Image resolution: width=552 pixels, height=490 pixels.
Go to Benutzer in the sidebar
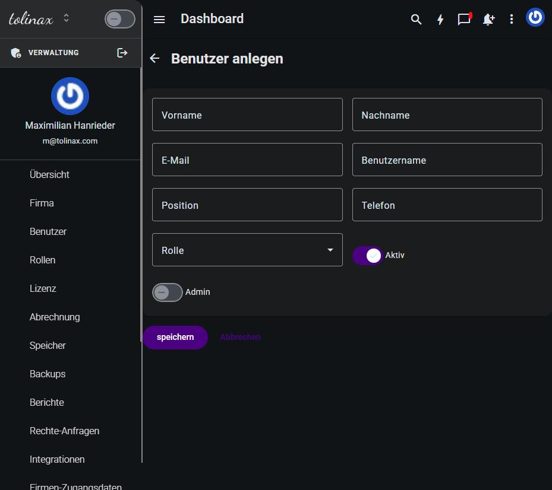coord(48,231)
